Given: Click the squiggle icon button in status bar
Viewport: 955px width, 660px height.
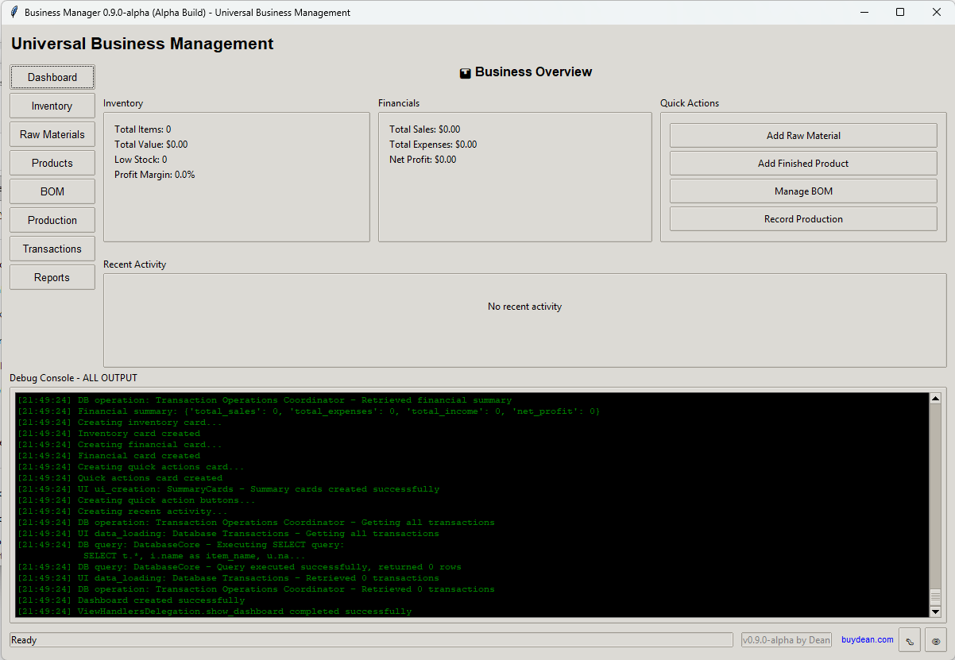Looking at the screenshot, I should (x=910, y=640).
